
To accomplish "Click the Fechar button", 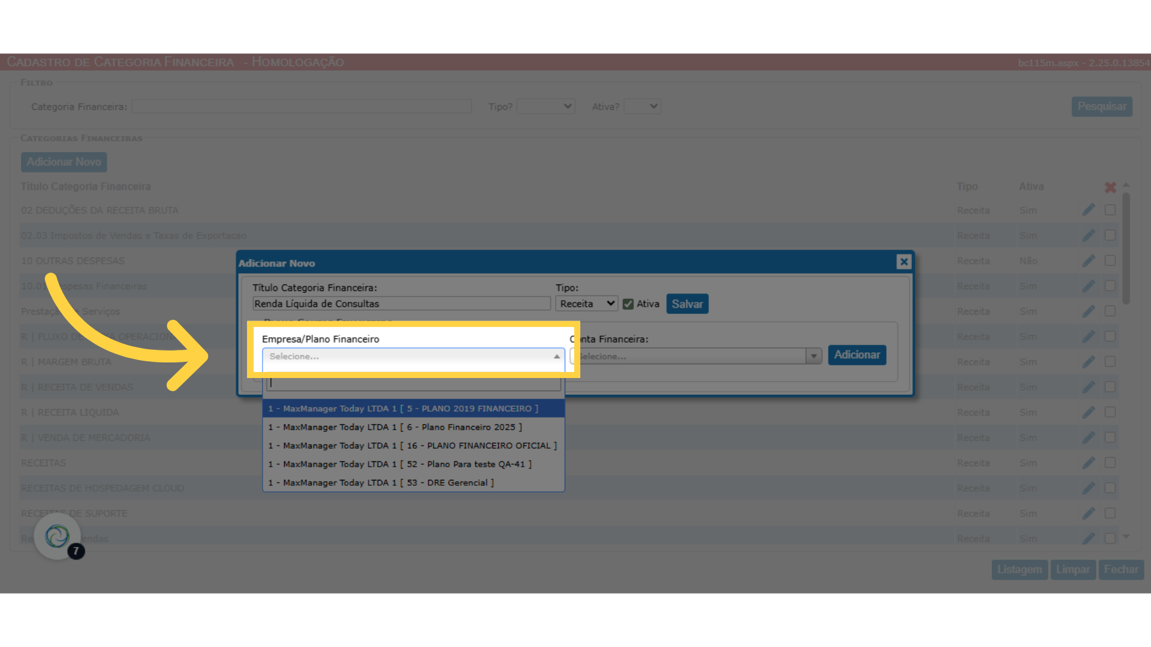I will [x=1121, y=570].
